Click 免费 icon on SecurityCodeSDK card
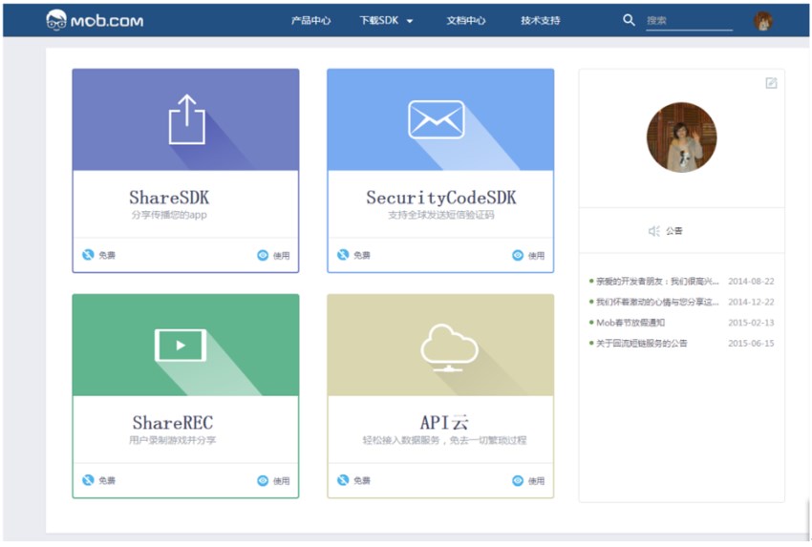 [x=343, y=255]
